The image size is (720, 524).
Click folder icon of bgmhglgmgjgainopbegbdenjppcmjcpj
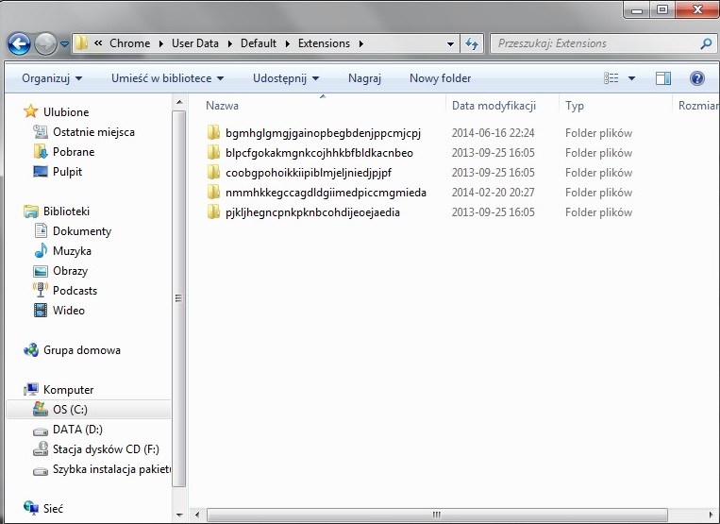pyautogui.click(x=213, y=133)
